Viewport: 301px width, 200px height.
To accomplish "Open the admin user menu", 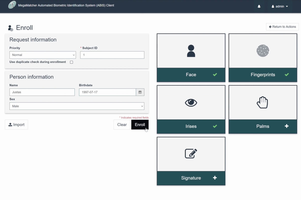I will [280, 6].
